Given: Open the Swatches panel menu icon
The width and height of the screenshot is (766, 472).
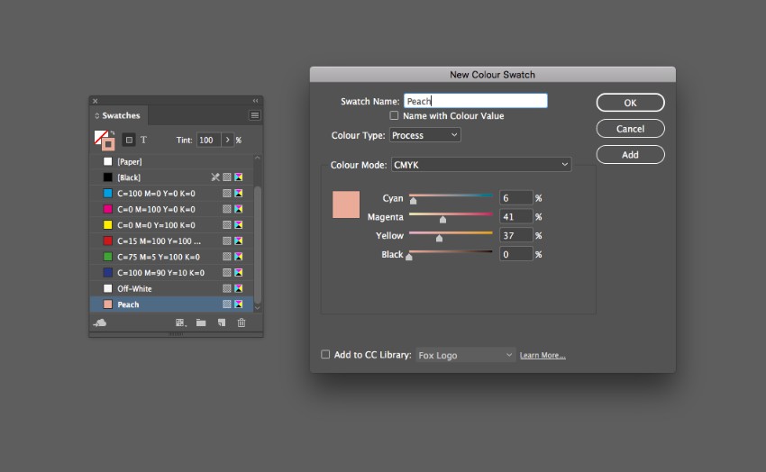Looking at the screenshot, I should [255, 115].
